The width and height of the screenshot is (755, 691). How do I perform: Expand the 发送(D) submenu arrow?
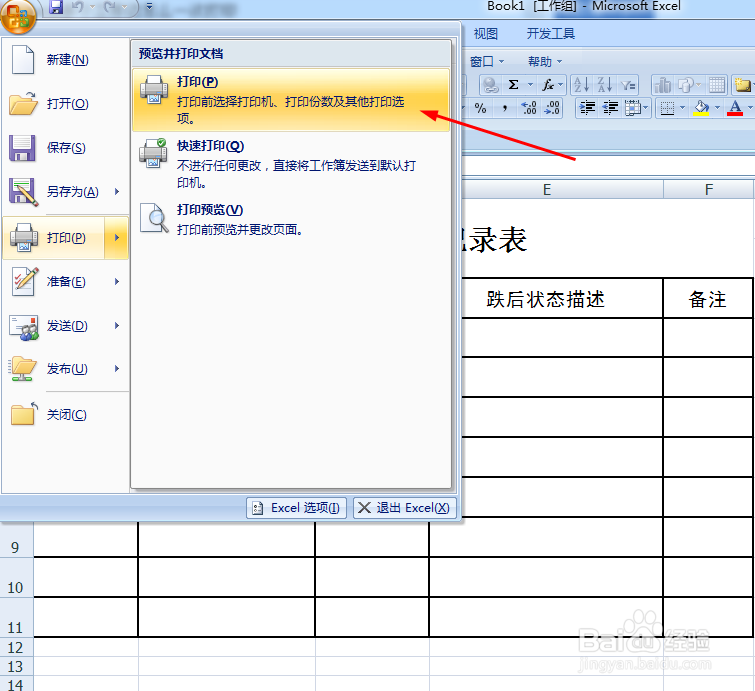(x=117, y=326)
